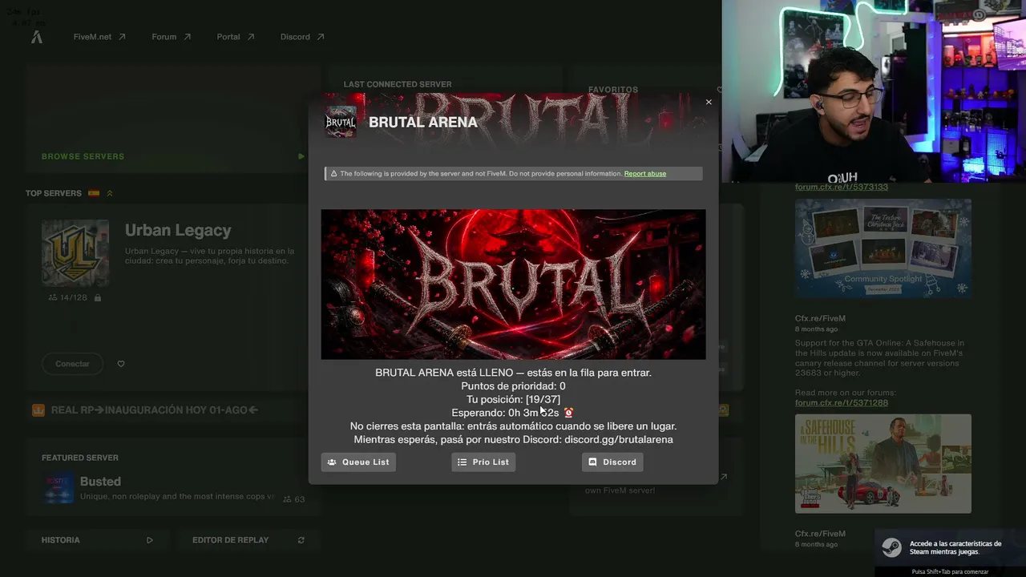Click the alarm clock icon beside waiting time
The height and width of the screenshot is (577, 1026).
click(569, 413)
